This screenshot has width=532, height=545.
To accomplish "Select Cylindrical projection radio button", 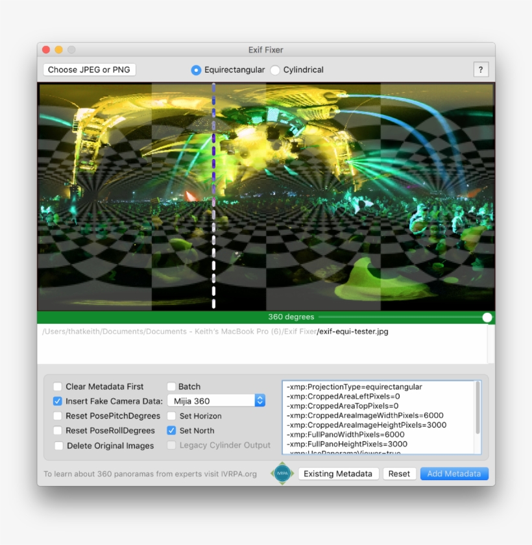I will point(275,70).
